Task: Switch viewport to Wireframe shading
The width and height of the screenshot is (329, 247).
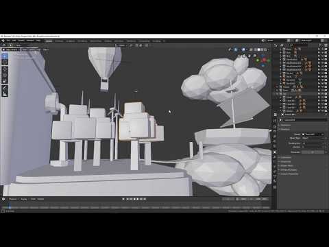Action: [x=255, y=49]
